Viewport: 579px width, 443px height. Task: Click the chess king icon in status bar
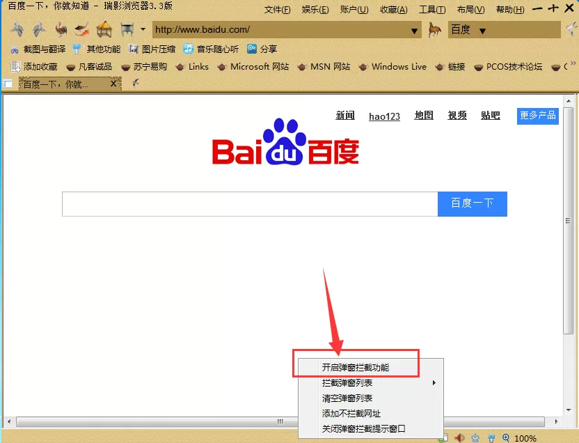tap(475, 438)
